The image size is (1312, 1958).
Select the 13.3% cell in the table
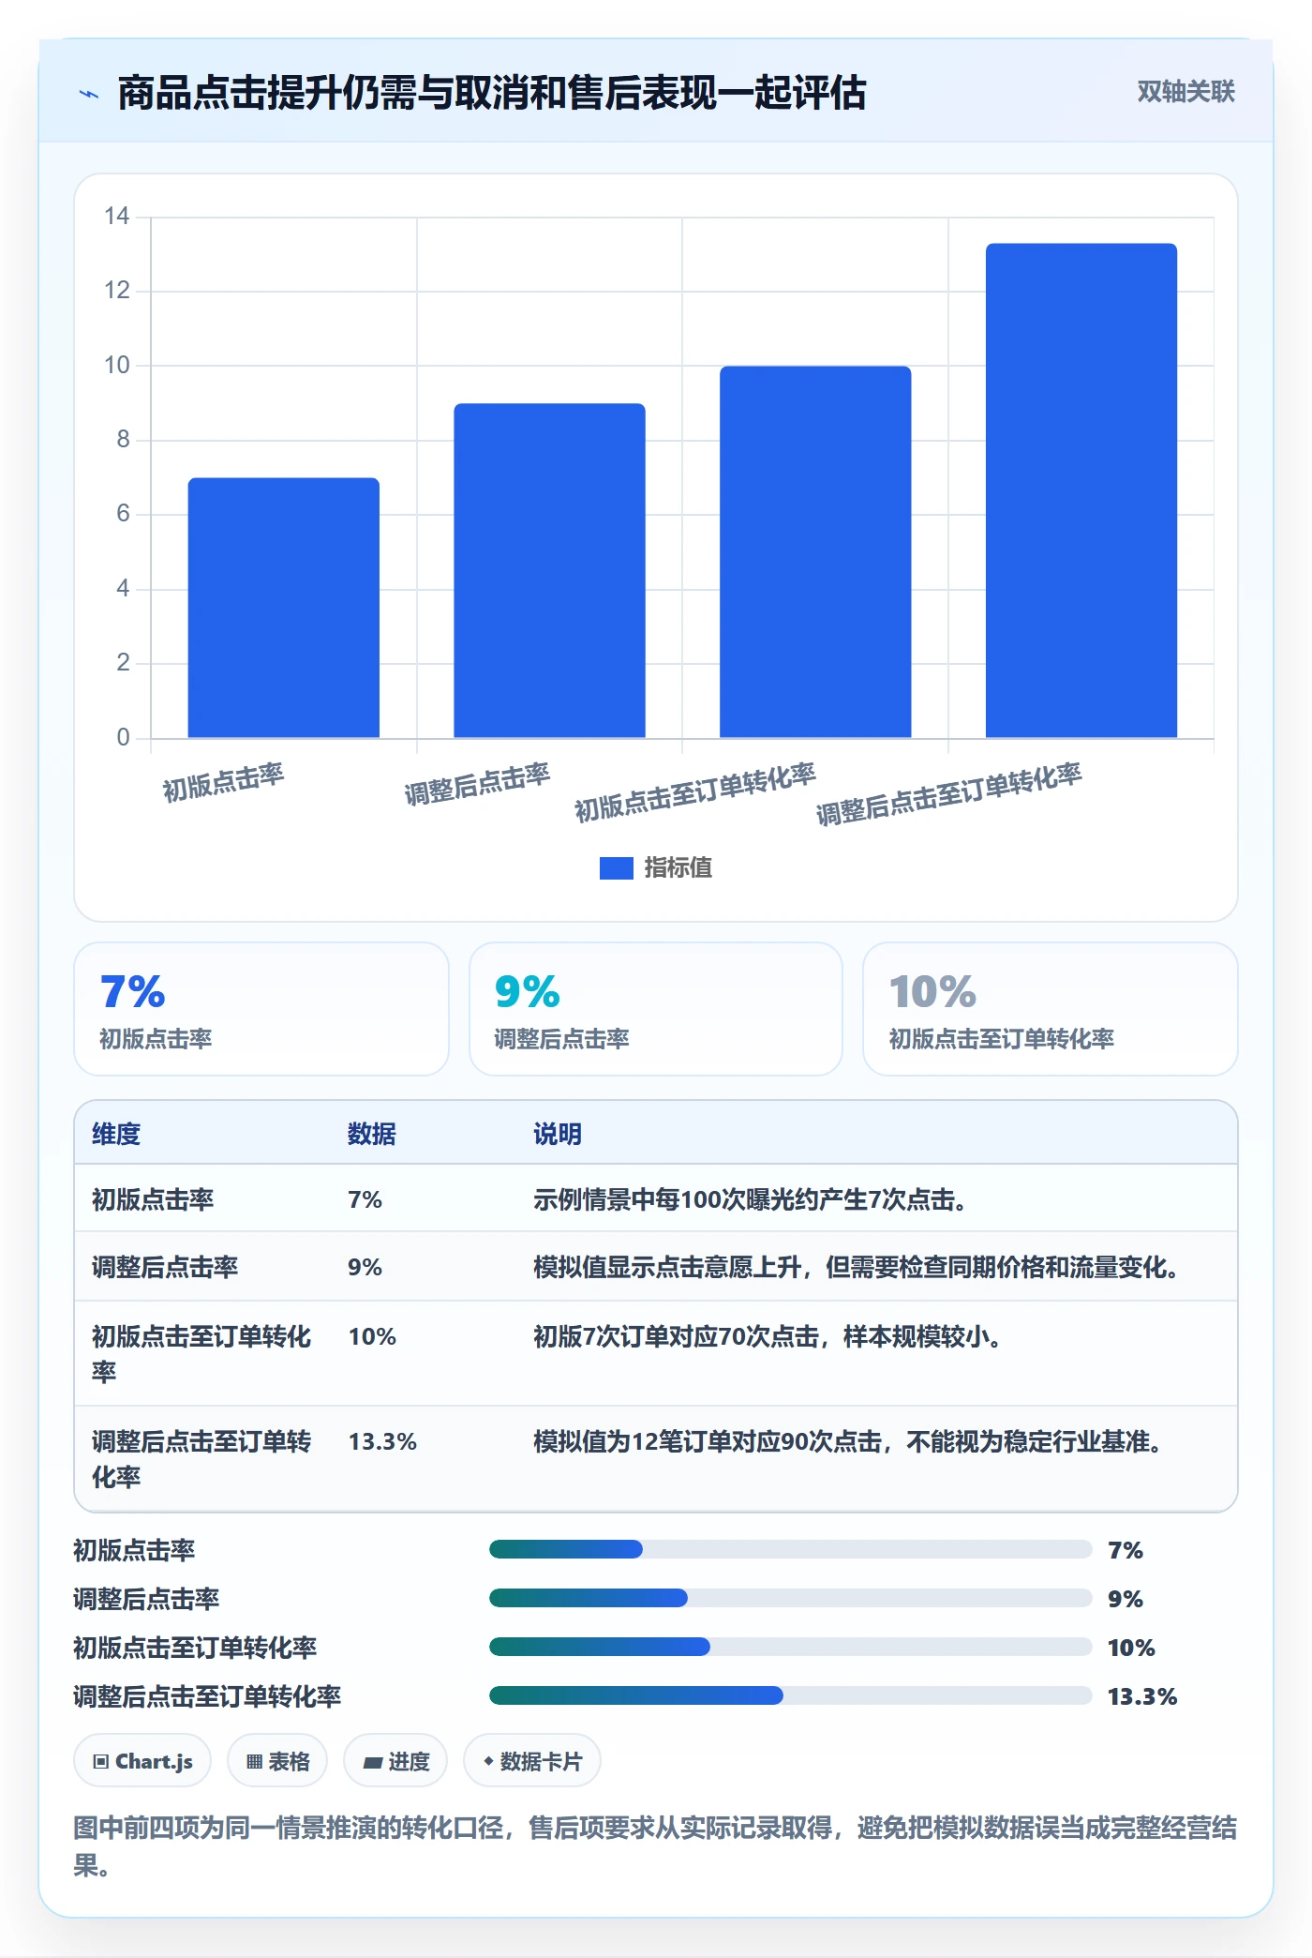382,1441
